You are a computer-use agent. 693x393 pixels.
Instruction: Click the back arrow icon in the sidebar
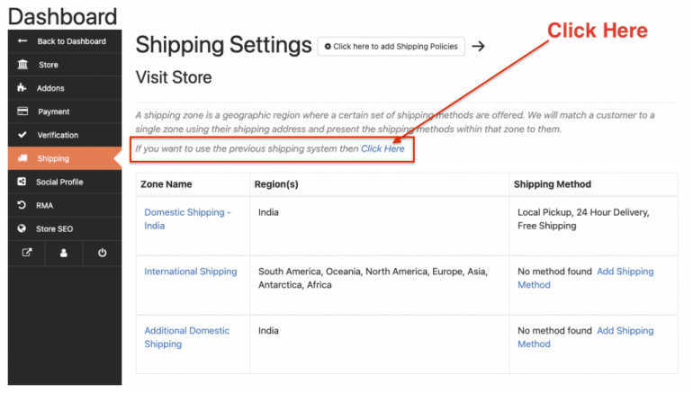[22, 41]
